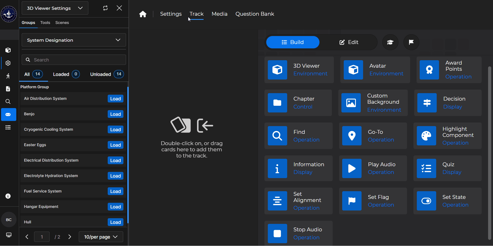This screenshot has width=493, height=246.
Task: Select the Information Display card
Action: pyautogui.click(x=298, y=168)
